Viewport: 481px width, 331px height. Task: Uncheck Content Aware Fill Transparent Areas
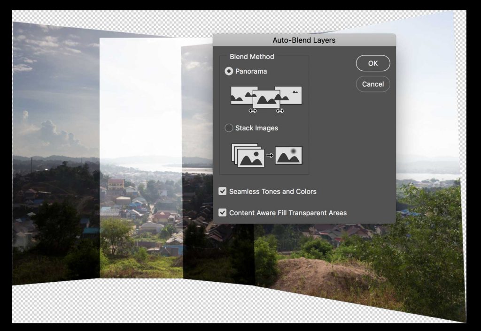pyautogui.click(x=222, y=212)
